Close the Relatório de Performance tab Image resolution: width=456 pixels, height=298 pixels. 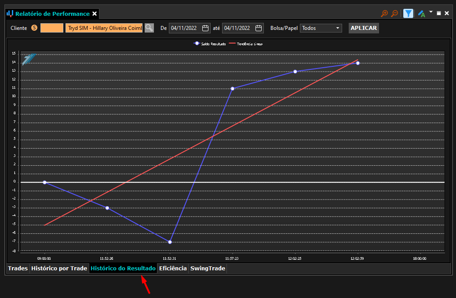95,14
